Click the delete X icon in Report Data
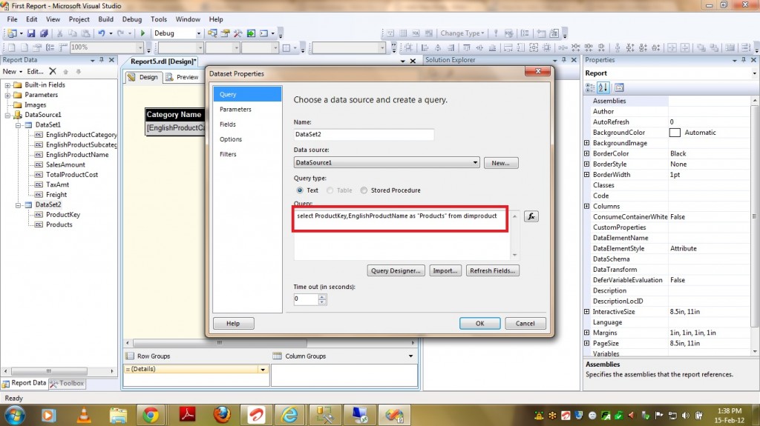This screenshot has height=426, width=760. (x=53, y=72)
